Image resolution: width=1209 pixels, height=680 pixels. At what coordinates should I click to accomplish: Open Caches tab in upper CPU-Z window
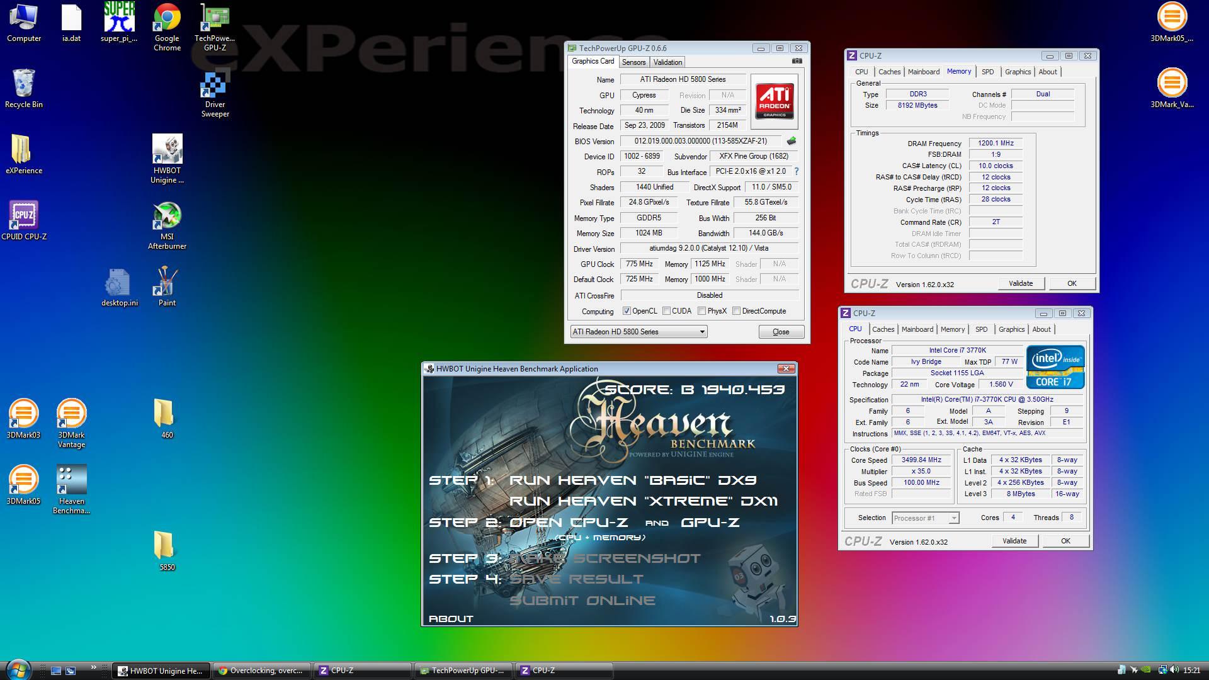(889, 72)
